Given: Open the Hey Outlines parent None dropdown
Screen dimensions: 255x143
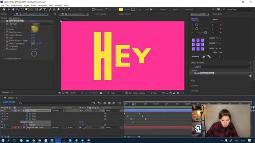Looking at the screenshot, I should click(x=112, y=110).
